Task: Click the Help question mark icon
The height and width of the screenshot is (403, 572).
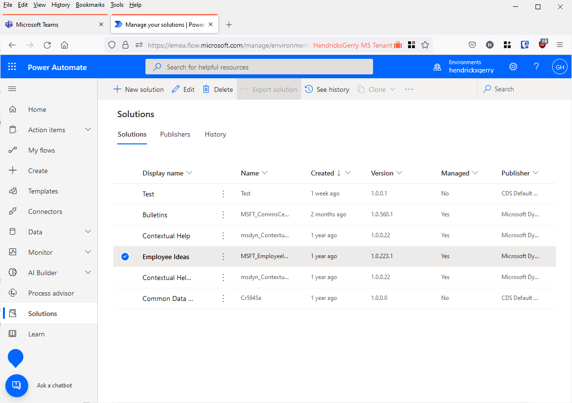Action: point(536,67)
